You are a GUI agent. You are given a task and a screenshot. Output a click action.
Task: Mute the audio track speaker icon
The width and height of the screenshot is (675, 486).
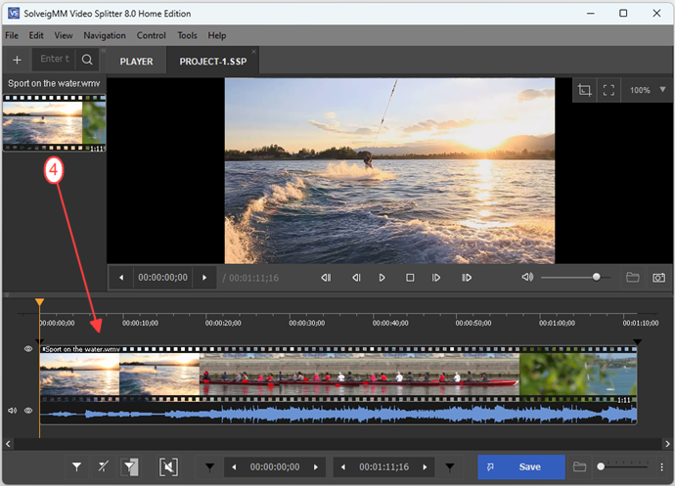coord(12,411)
